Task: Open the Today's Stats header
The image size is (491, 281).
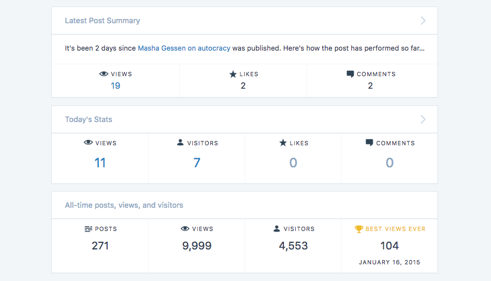Action: 89,120
